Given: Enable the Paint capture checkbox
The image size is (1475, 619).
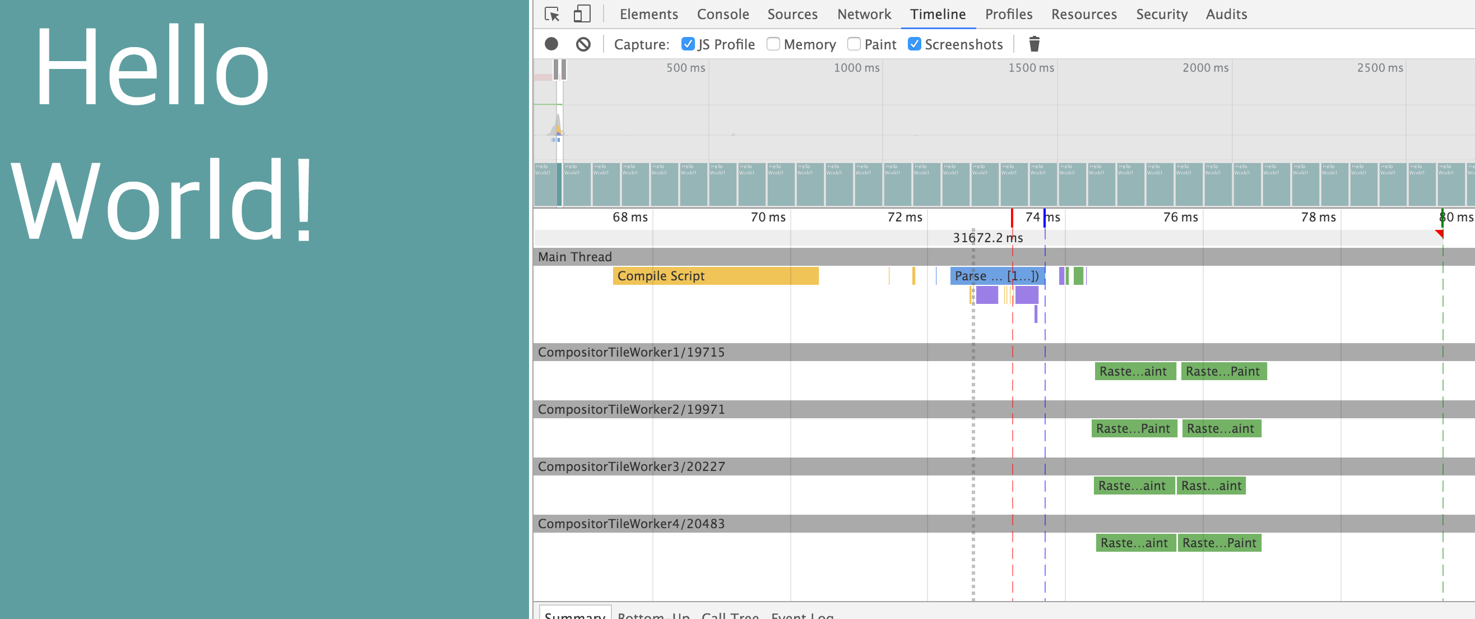Looking at the screenshot, I should coord(854,44).
